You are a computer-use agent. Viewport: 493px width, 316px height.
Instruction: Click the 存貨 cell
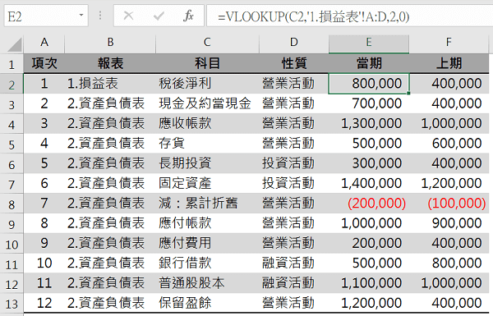[207, 144]
